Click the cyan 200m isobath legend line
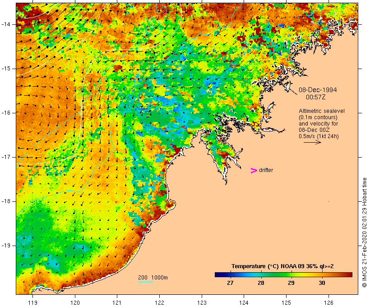Screen dimensions: 370x307 tap(146, 282)
